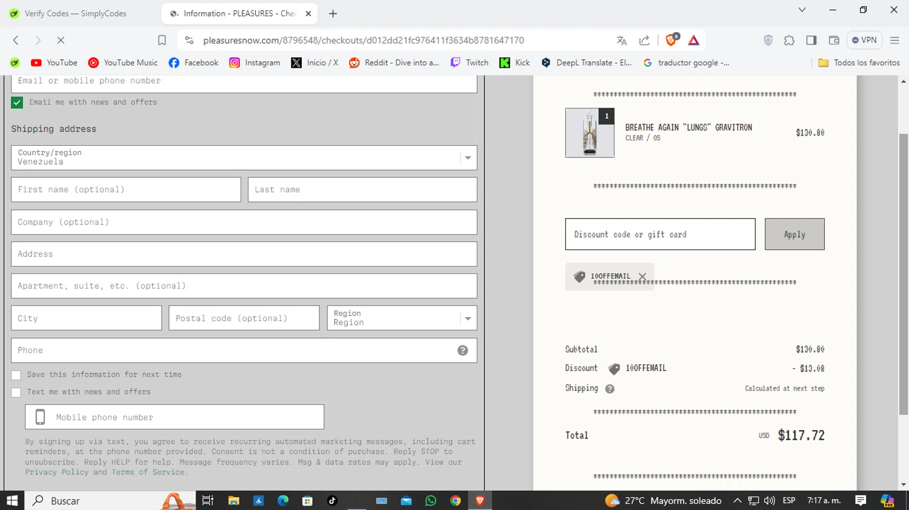Open the traductor google bookmark

[686, 63]
